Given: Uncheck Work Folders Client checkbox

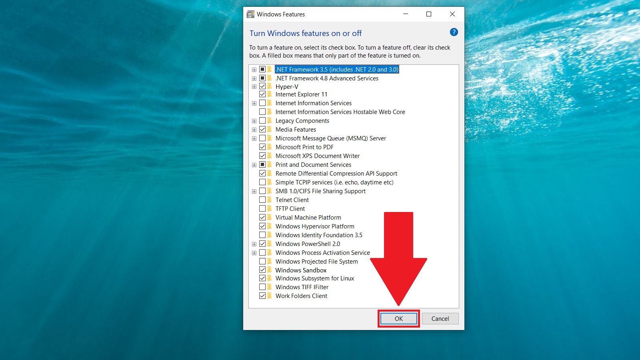Looking at the screenshot, I should point(262,296).
